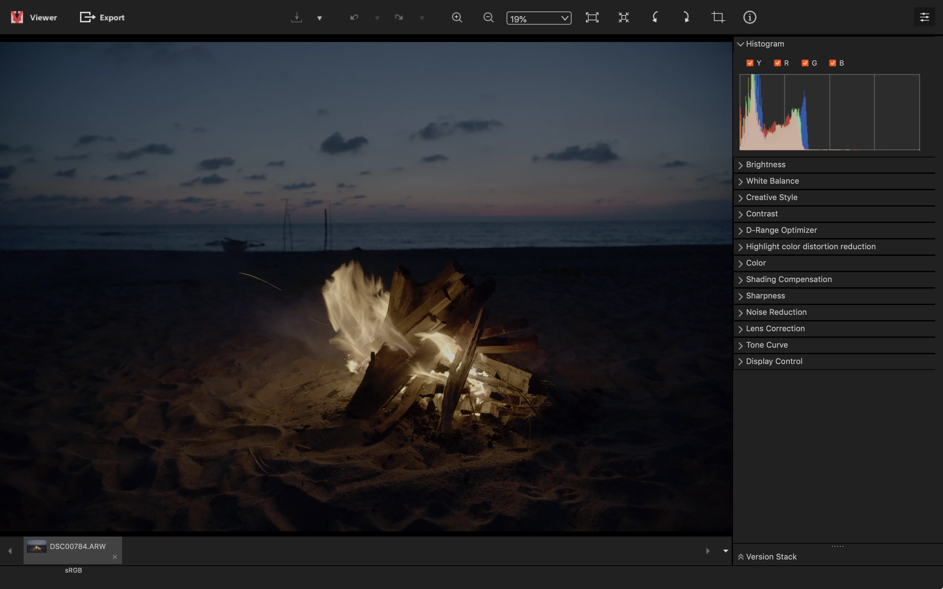Select the crop tool
The image size is (943, 589).
pyautogui.click(x=718, y=17)
